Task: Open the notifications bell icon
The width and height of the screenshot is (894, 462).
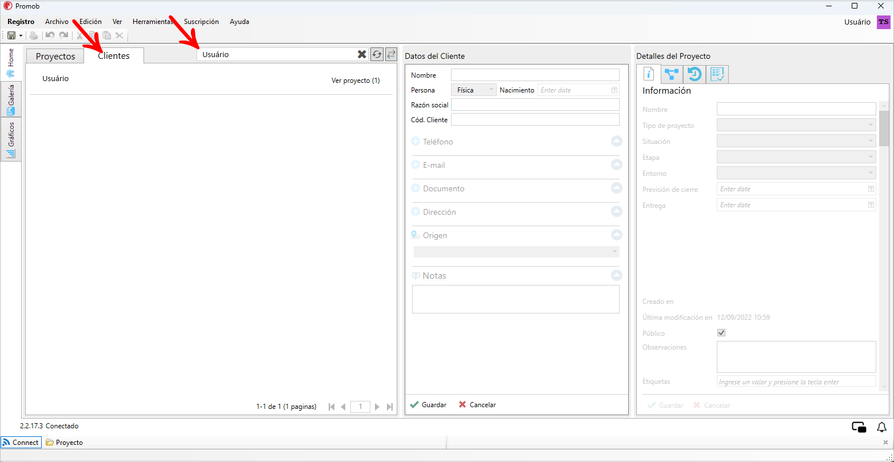Action: coord(881,427)
